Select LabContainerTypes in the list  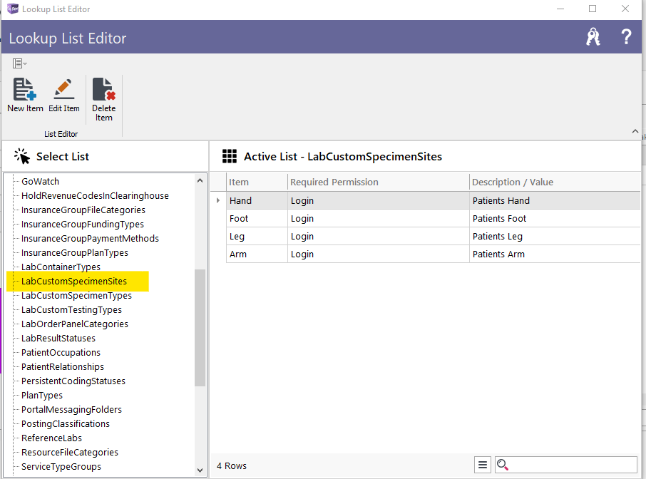[x=61, y=267]
